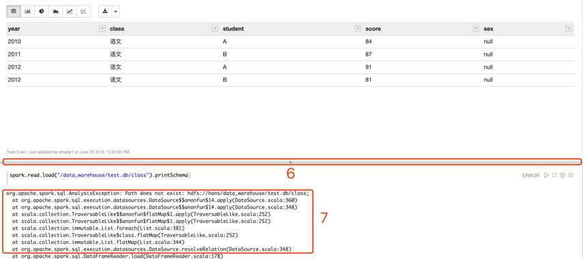Click the ERROR status label
This screenshot has height=259, width=583.
point(530,175)
